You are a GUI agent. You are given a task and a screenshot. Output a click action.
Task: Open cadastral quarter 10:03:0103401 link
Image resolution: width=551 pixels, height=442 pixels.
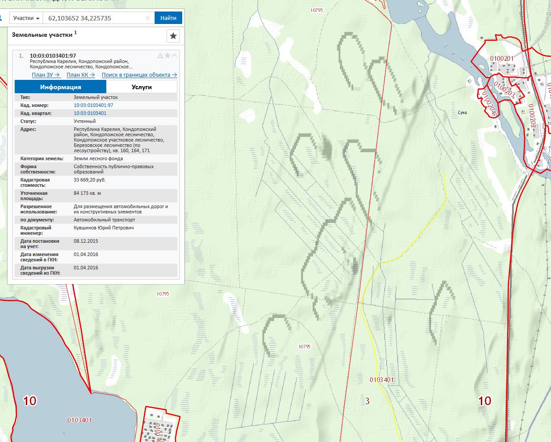[x=90, y=113]
